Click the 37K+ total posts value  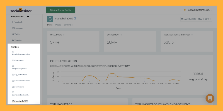[x=55, y=42]
